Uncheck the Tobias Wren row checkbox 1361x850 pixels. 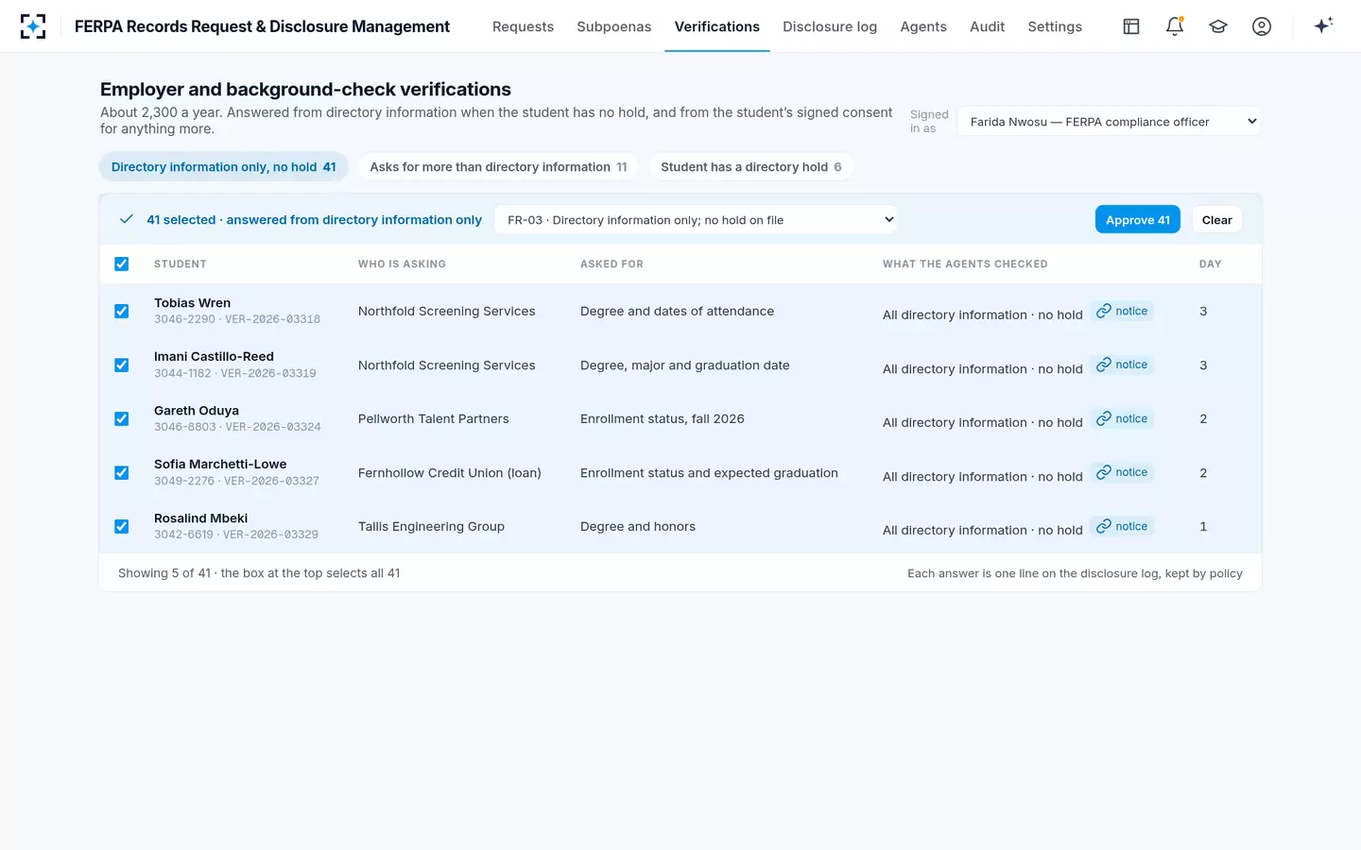(x=122, y=311)
